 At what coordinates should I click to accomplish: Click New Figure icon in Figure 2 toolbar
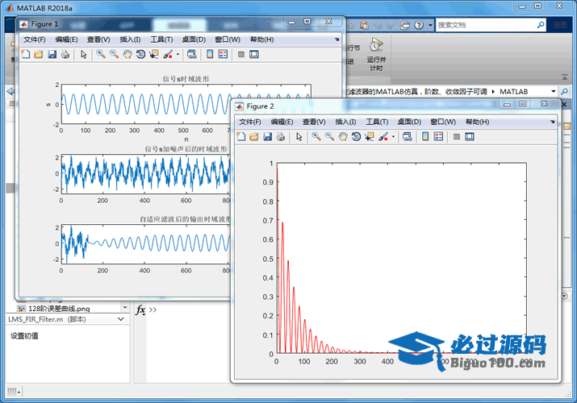click(x=241, y=137)
